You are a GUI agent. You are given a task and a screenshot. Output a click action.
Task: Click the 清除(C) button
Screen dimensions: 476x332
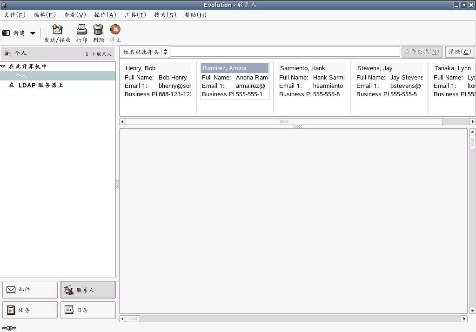460,52
